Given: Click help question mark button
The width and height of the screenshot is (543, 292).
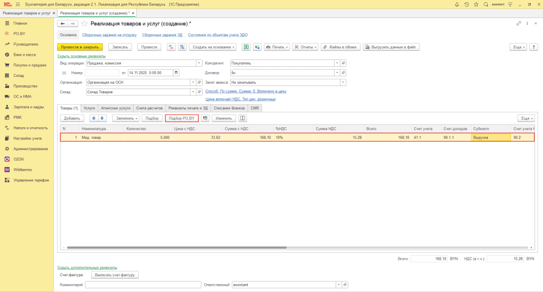Looking at the screenshot, I should 534,47.
